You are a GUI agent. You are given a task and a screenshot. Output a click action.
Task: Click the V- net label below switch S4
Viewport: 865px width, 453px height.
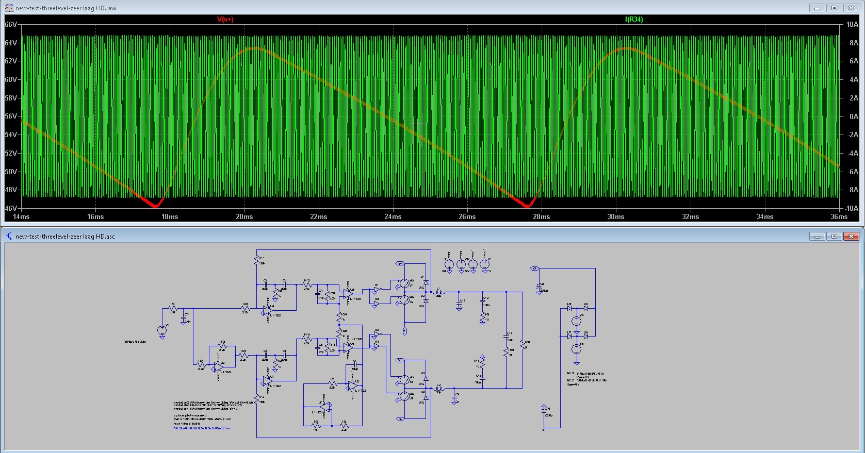[399, 419]
